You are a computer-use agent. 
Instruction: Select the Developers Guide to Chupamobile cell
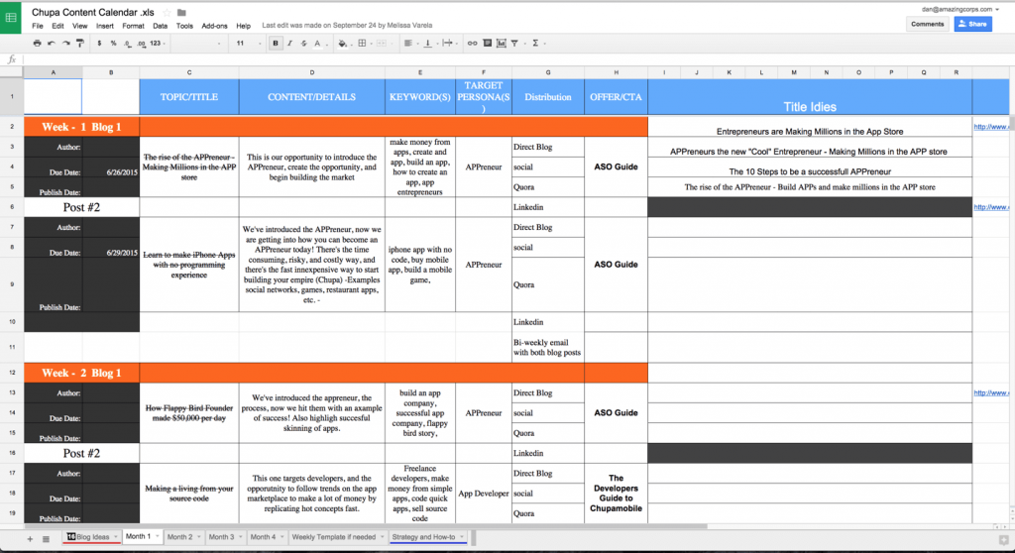(x=616, y=494)
